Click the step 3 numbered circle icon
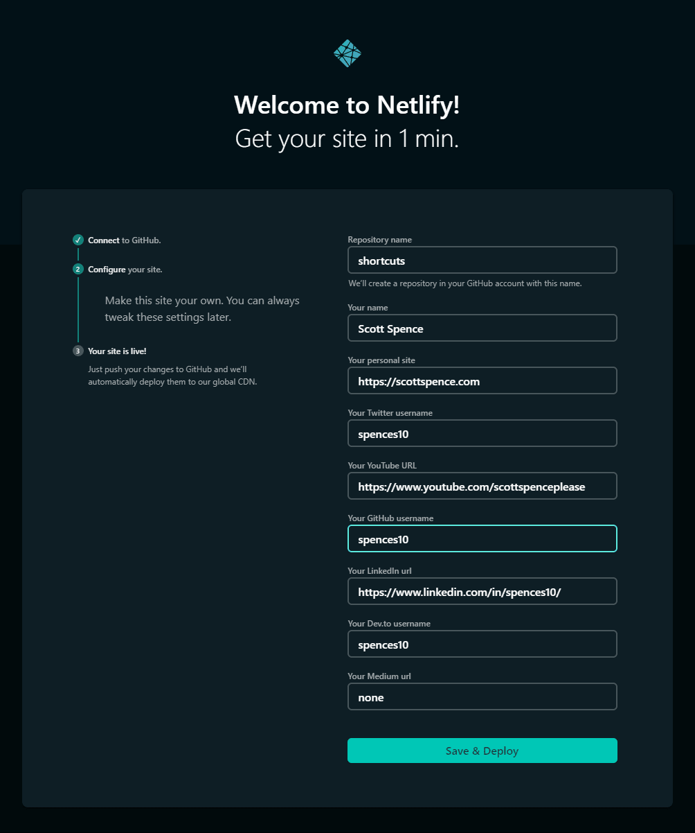 (78, 351)
